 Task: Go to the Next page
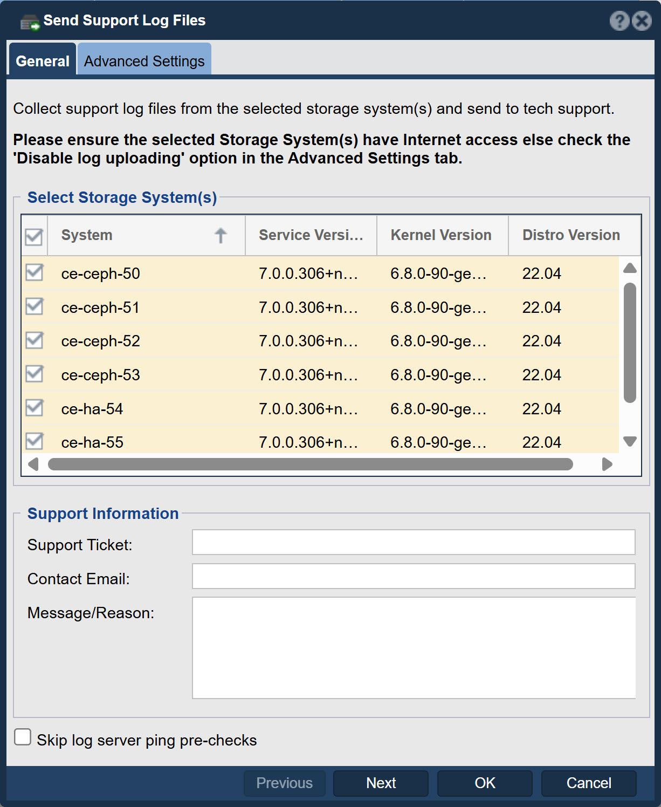(x=381, y=783)
